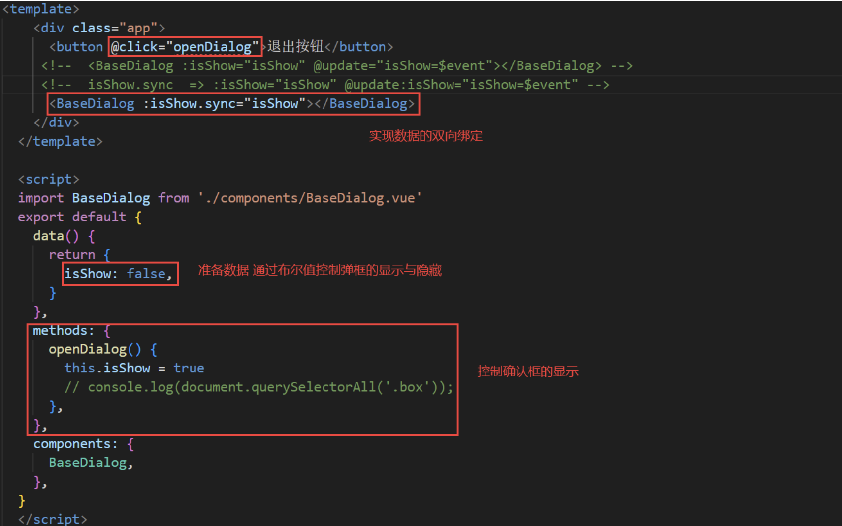
Task: Click the 退出按钮 button label text
Action: coord(295,46)
